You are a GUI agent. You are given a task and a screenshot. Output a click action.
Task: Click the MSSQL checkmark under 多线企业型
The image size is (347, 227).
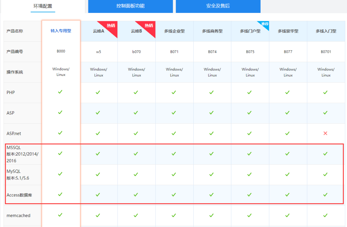[174, 154]
